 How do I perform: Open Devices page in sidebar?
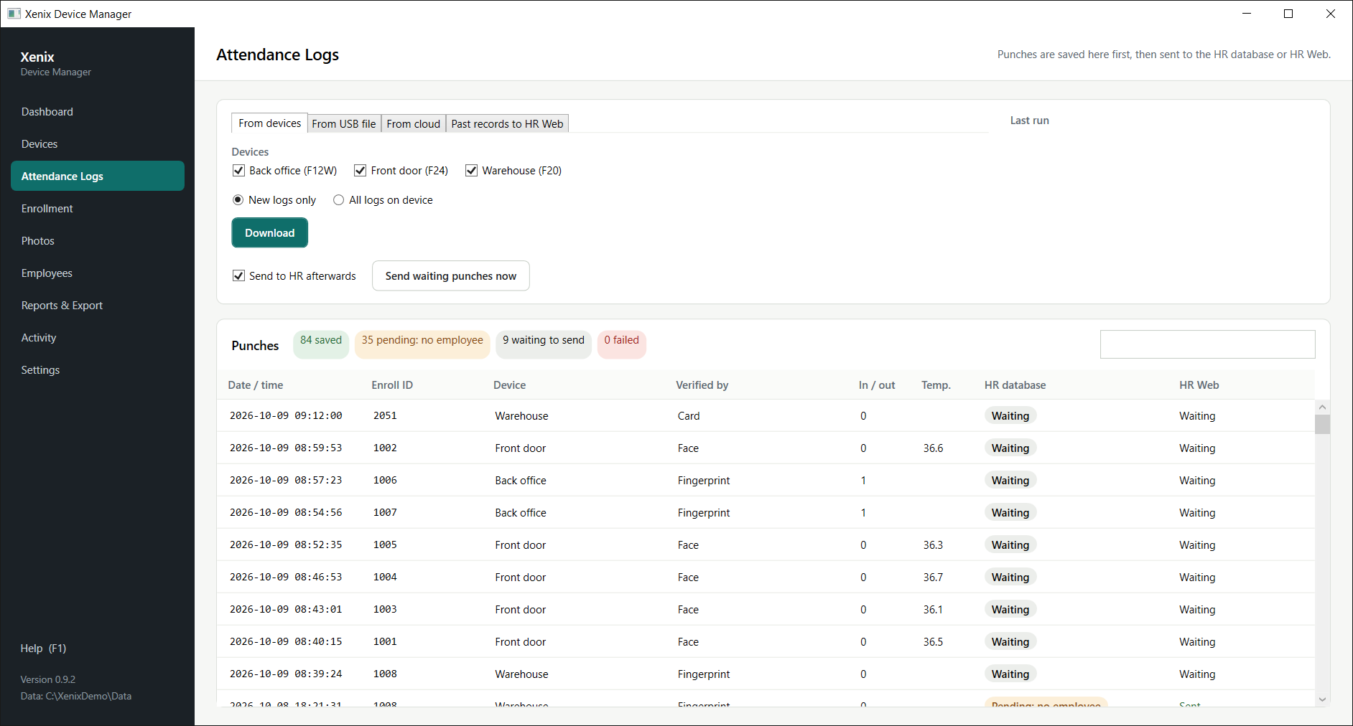(x=98, y=143)
